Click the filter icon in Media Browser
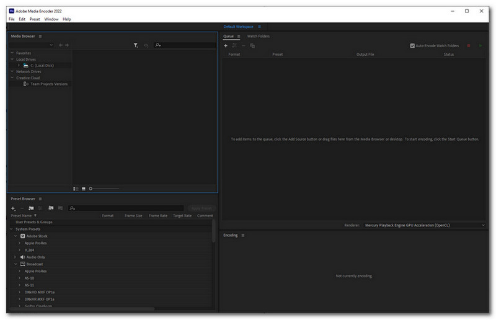 point(136,45)
